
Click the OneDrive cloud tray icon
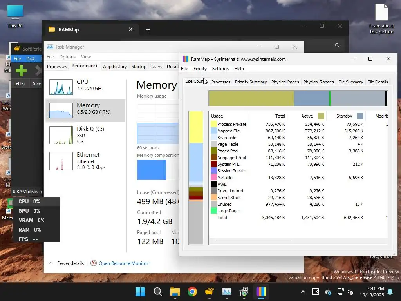click(x=328, y=292)
